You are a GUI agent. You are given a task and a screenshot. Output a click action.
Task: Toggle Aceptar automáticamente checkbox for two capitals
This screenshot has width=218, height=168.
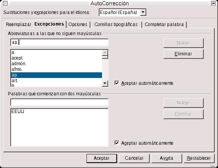[117, 143]
